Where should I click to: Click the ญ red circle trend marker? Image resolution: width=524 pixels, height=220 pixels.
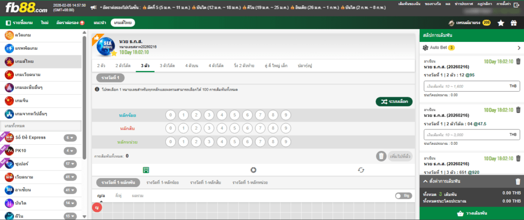tap(97, 207)
